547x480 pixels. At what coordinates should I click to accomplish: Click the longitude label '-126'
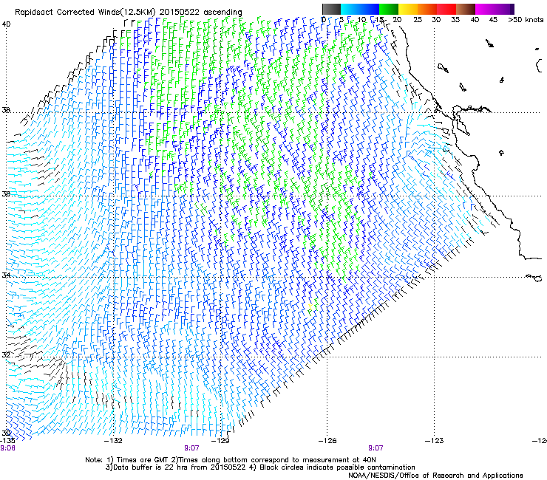pos(327,441)
